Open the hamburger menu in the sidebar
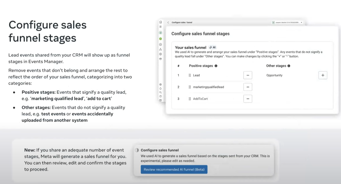This screenshot has width=341, height=184. pyautogui.click(x=161, y=27)
